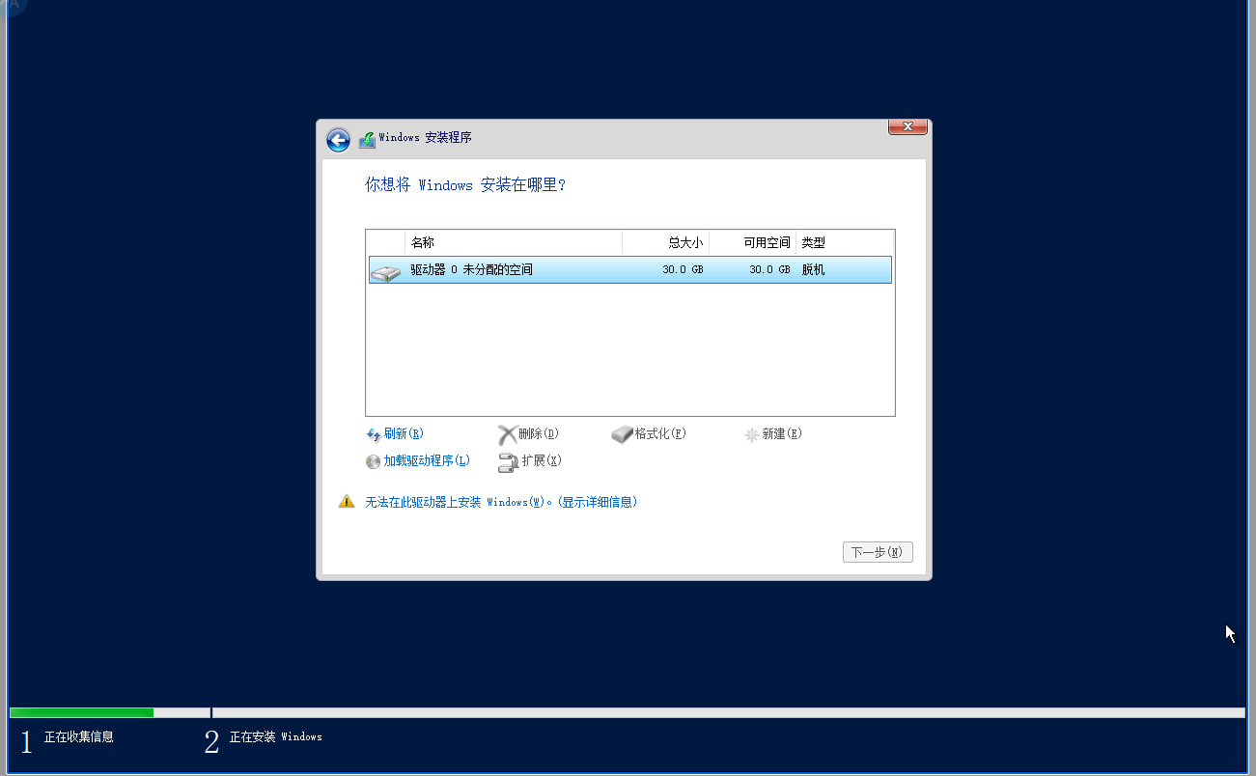Click the 删除 delete X icon
1256x776 pixels.
point(507,435)
